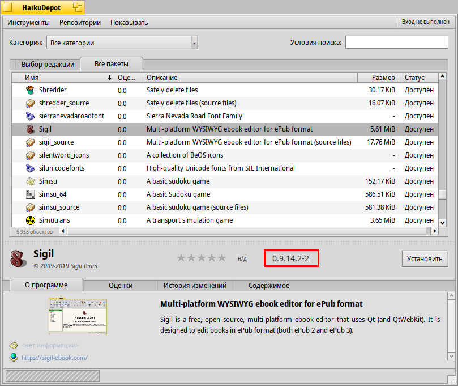
Task: Select the Shredder row name
Action: 53,90
